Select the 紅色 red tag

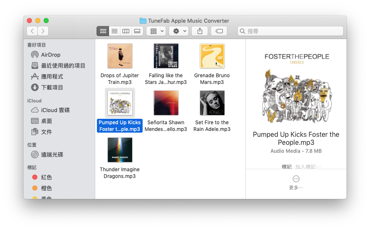42,178
